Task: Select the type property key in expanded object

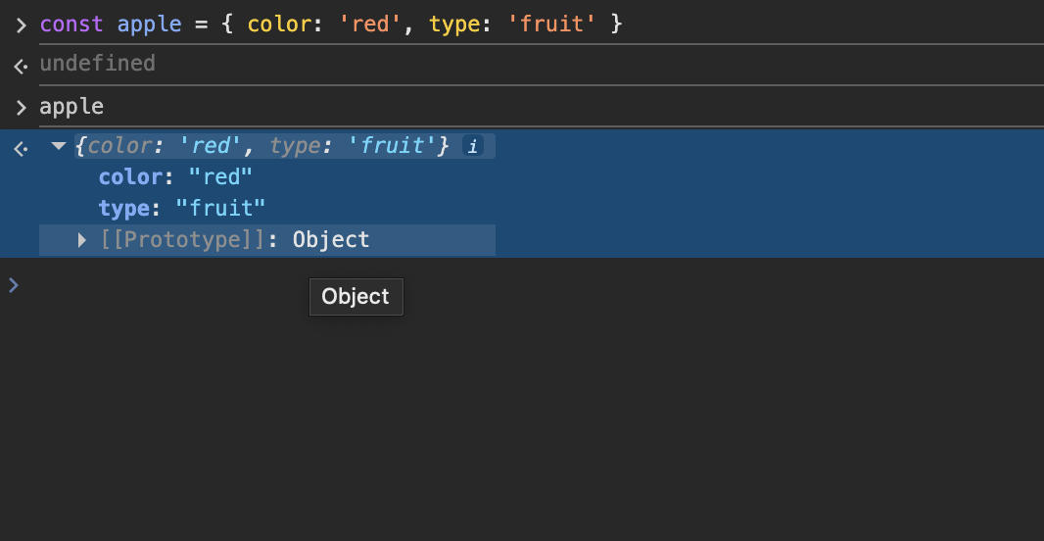Action: pyautogui.click(x=122, y=209)
